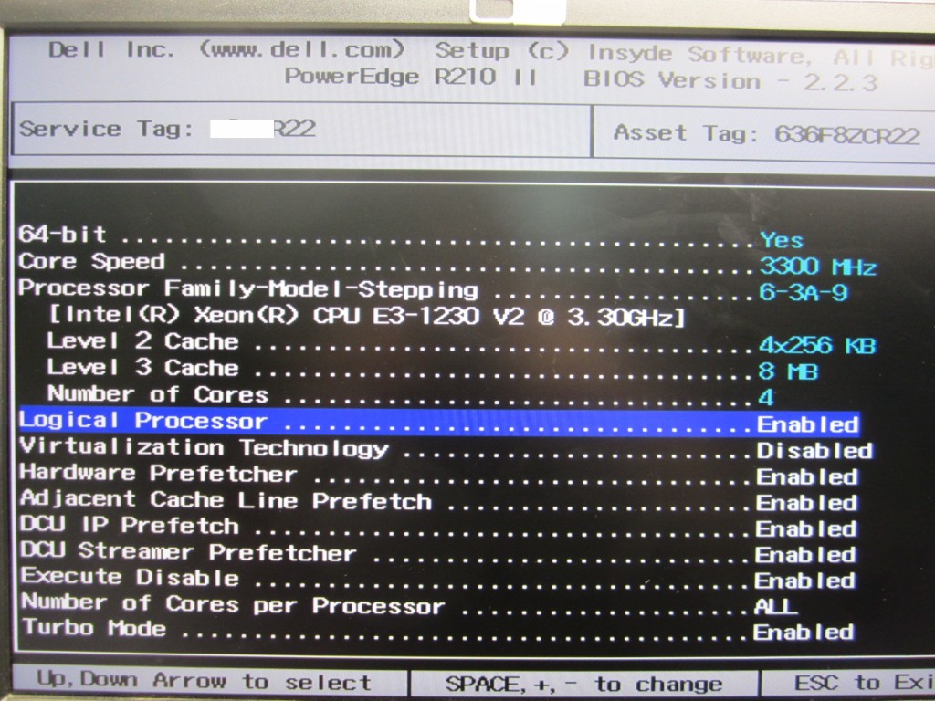
Task: Click the Up,Down Arrow to select hint
Action: pyautogui.click(x=204, y=681)
